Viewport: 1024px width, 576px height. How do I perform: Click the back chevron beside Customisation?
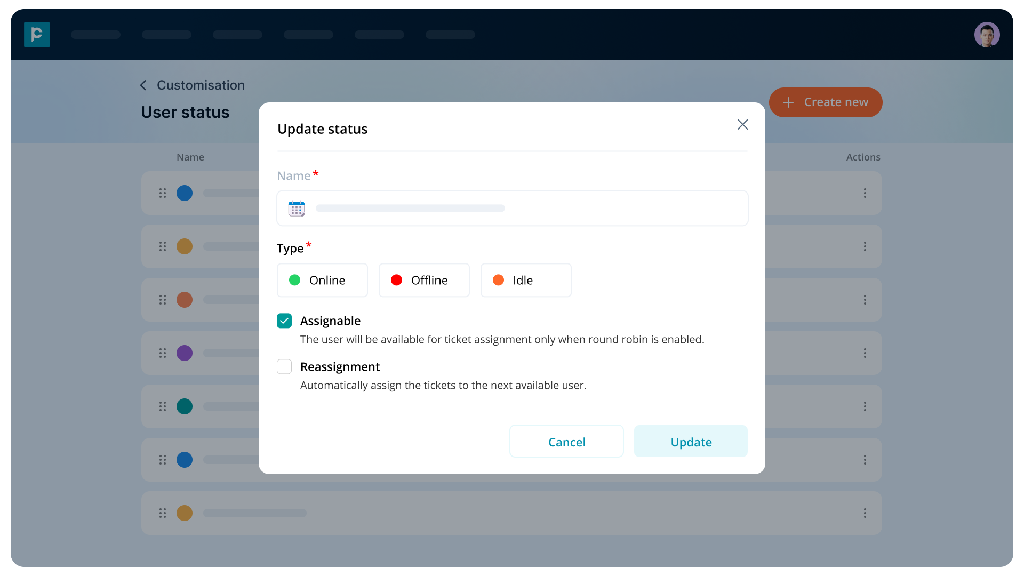143,85
